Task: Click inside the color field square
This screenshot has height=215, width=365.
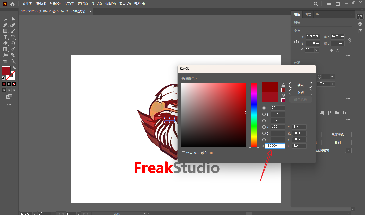Action: [214, 115]
